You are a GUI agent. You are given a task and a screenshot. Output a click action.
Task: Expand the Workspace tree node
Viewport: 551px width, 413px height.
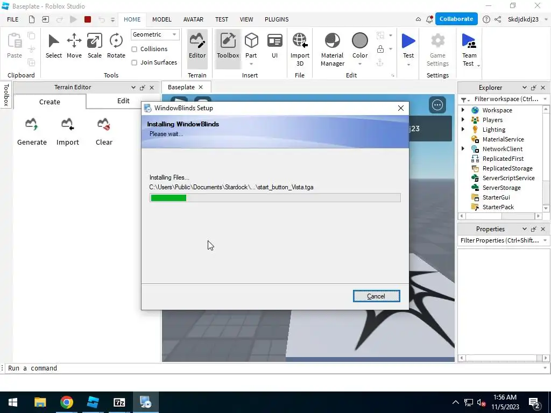pos(463,110)
